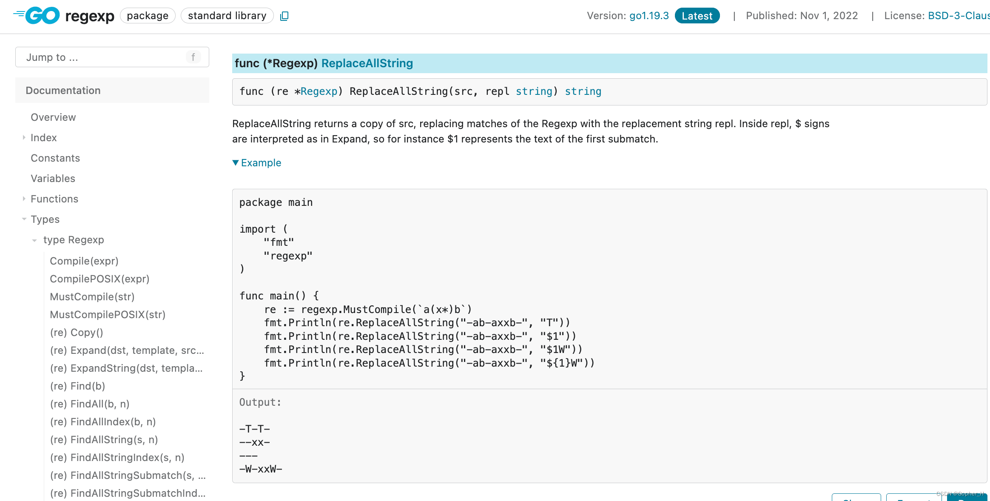990x501 pixels.
Task: Follow the Regexp type link in signature
Action: (x=319, y=91)
